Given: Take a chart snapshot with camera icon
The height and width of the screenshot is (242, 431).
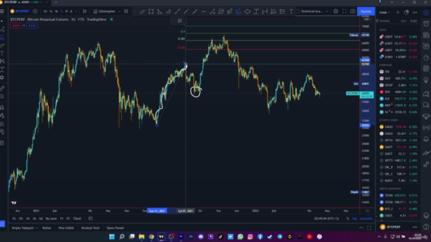Looking at the screenshot, I should point(353,11).
